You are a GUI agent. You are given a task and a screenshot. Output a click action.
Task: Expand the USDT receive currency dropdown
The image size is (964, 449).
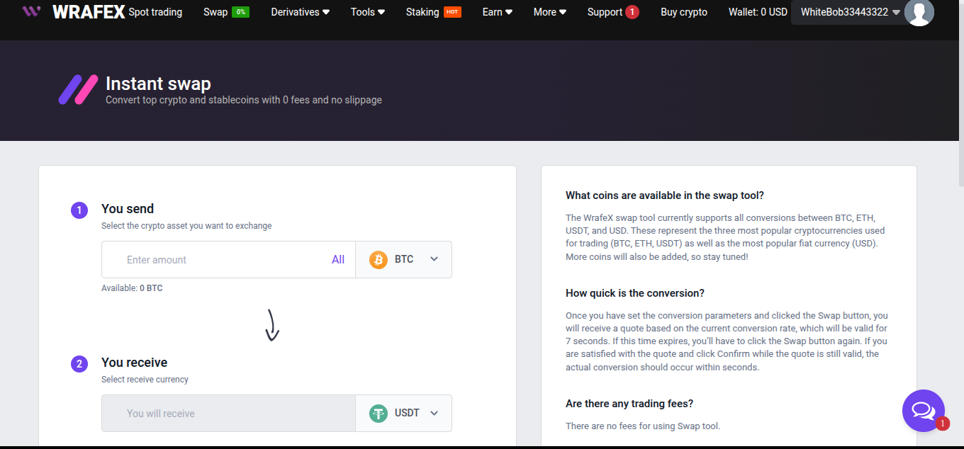pyautogui.click(x=434, y=413)
